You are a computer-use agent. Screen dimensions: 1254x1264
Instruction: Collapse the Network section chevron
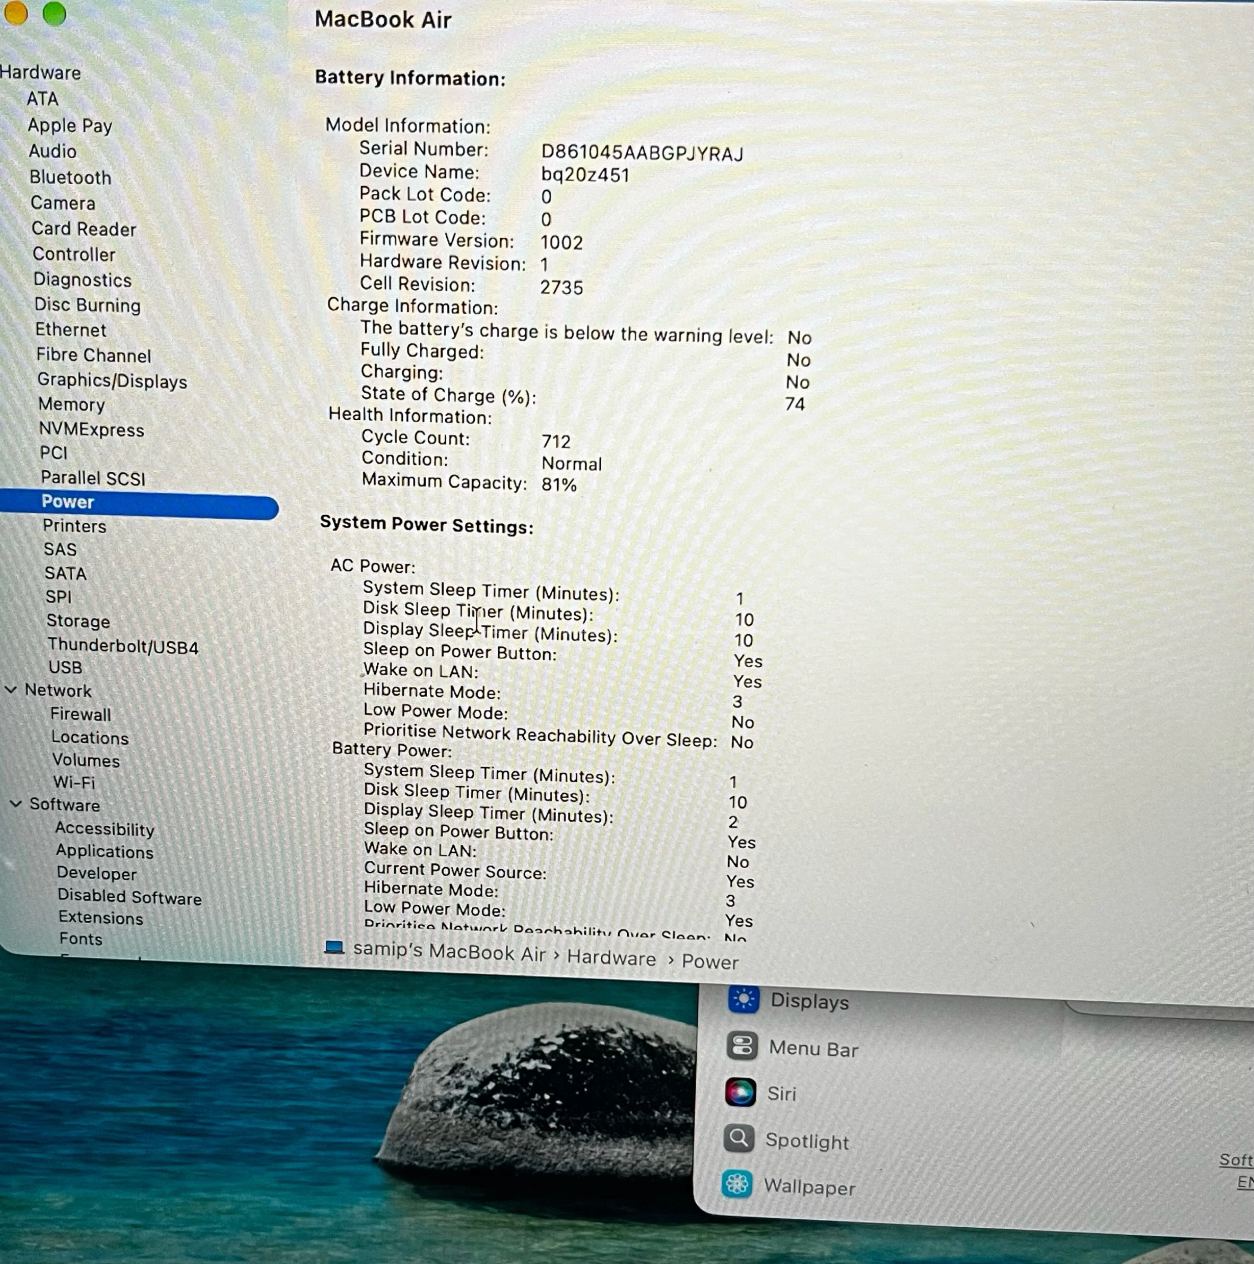11,690
